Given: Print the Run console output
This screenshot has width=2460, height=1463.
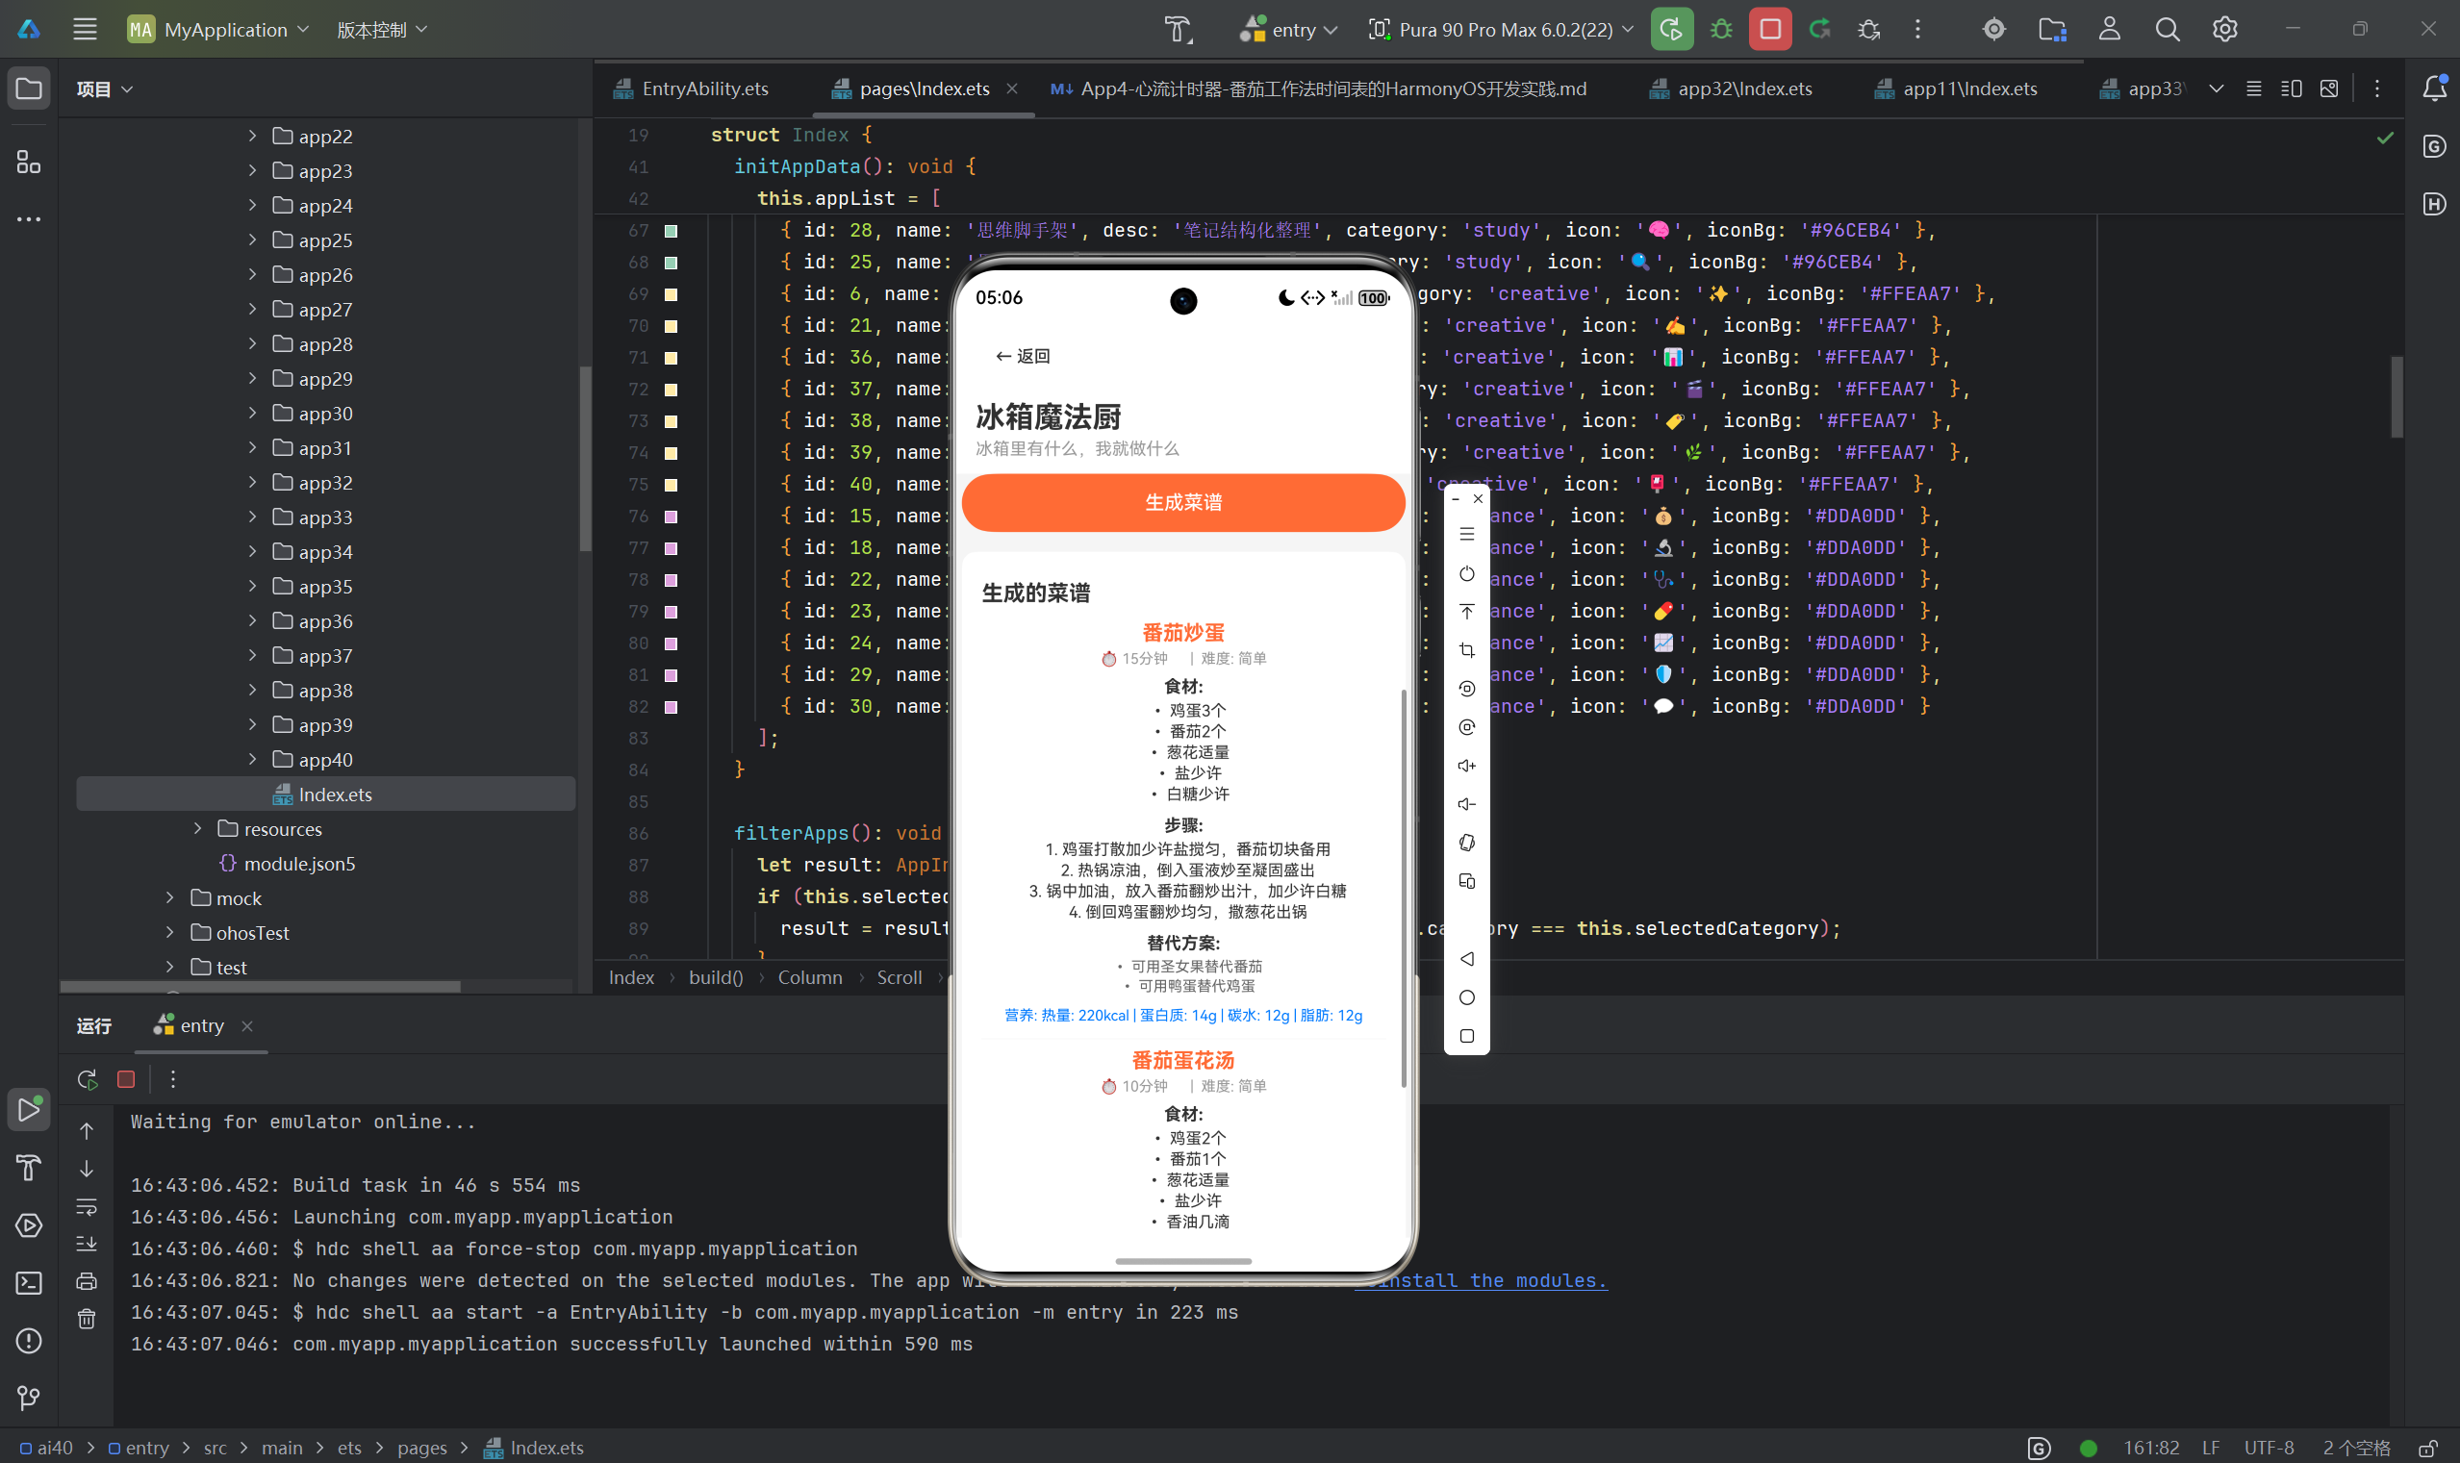Looking at the screenshot, I should [87, 1281].
